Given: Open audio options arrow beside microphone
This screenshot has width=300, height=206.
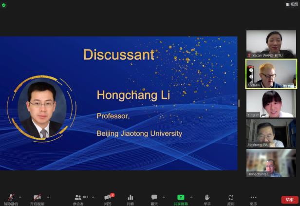Looking at the screenshot, I should point(20,197).
